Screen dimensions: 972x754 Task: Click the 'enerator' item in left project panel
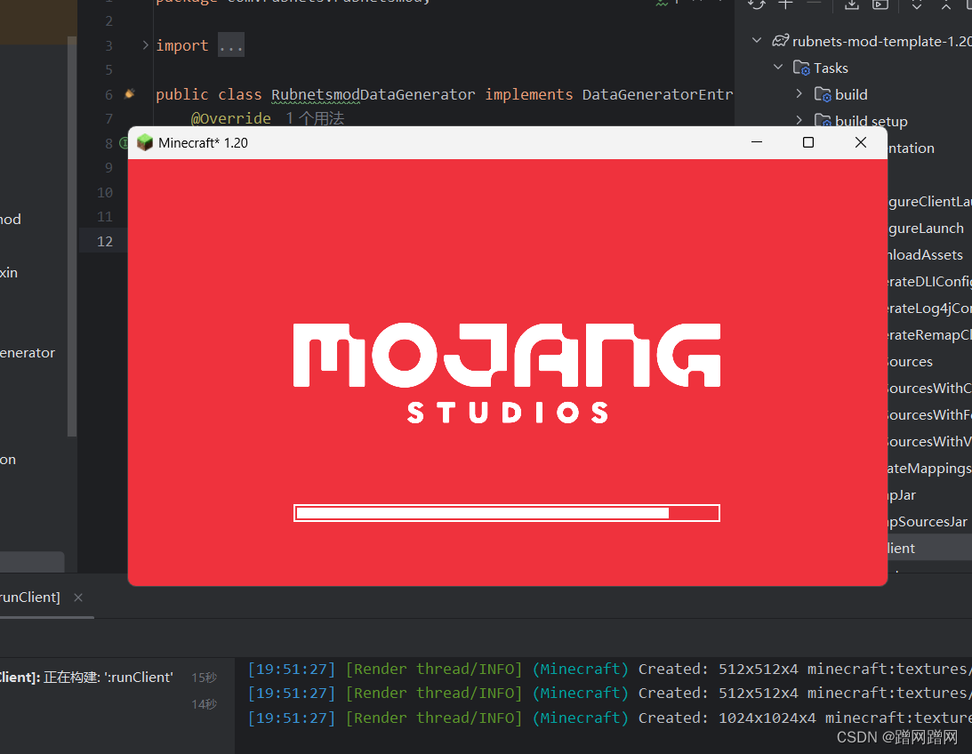click(x=28, y=352)
